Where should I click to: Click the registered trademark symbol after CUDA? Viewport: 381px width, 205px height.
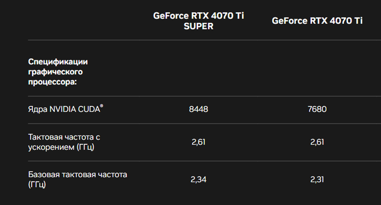pos(102,106)
